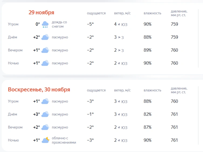203x152 pixels.
Task: Open the 29 ноября date heading
Action: point(41,12)
